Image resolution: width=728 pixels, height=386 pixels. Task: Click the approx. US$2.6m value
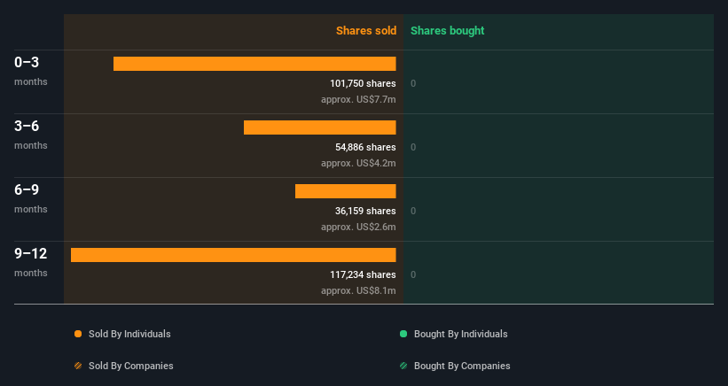click(358, 227)
